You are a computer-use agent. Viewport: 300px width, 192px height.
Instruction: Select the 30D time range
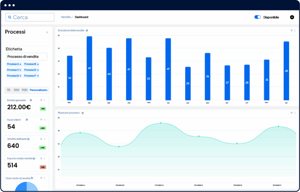tap(16, 90)
